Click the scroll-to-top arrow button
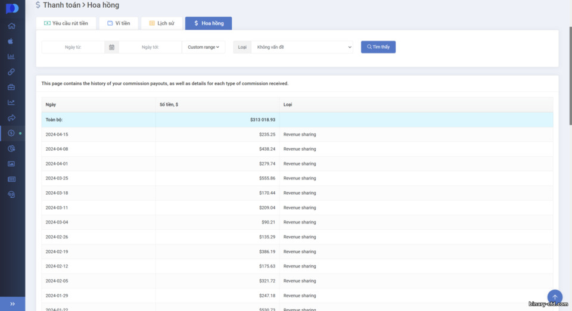The width and height of the screenshot is (572, 311). [x=555, y=297]
